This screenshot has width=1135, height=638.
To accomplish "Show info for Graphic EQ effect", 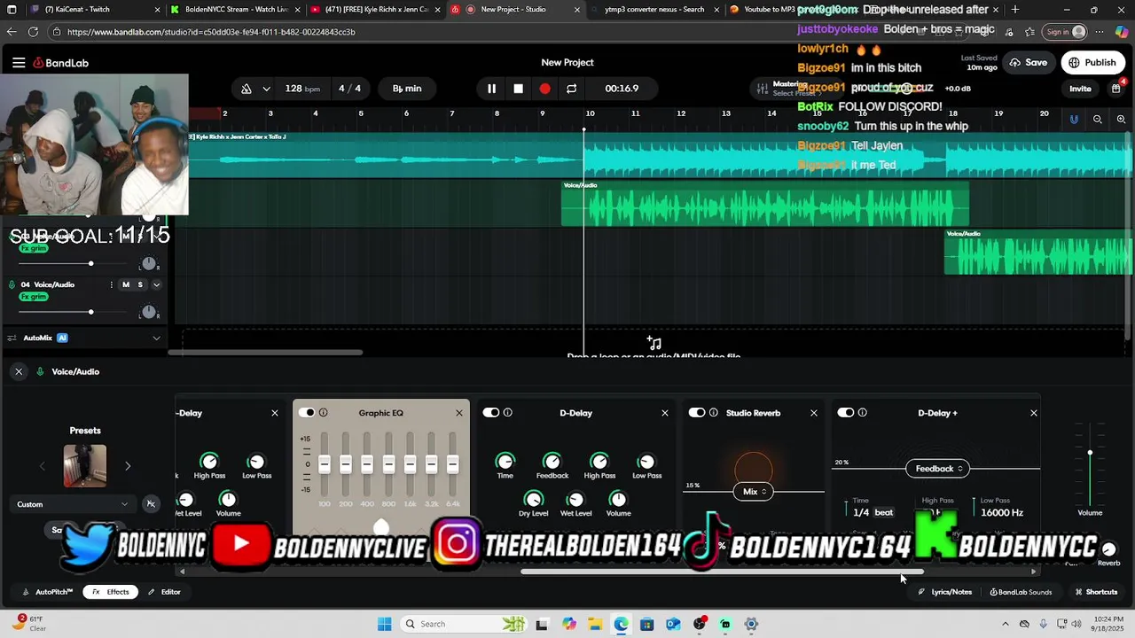I will (x=324, y=413).
